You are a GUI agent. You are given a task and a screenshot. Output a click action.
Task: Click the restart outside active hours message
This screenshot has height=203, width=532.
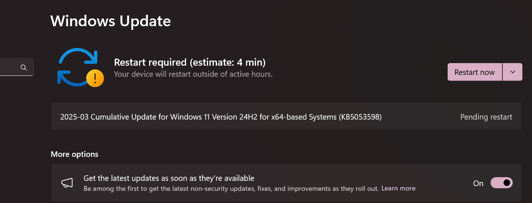coord(193,74)
